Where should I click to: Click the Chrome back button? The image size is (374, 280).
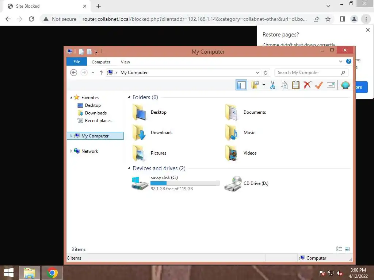click(x=8, y=19)
